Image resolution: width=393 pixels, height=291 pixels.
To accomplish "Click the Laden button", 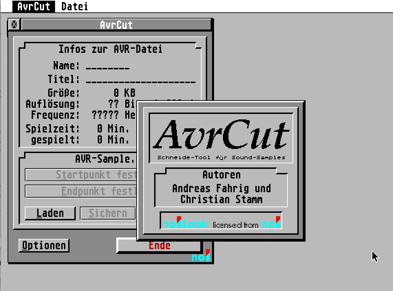I will click(50, 213).
